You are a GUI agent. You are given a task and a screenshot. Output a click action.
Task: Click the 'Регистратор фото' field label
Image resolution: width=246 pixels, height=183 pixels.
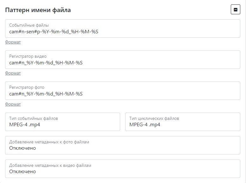pos(27,88)
